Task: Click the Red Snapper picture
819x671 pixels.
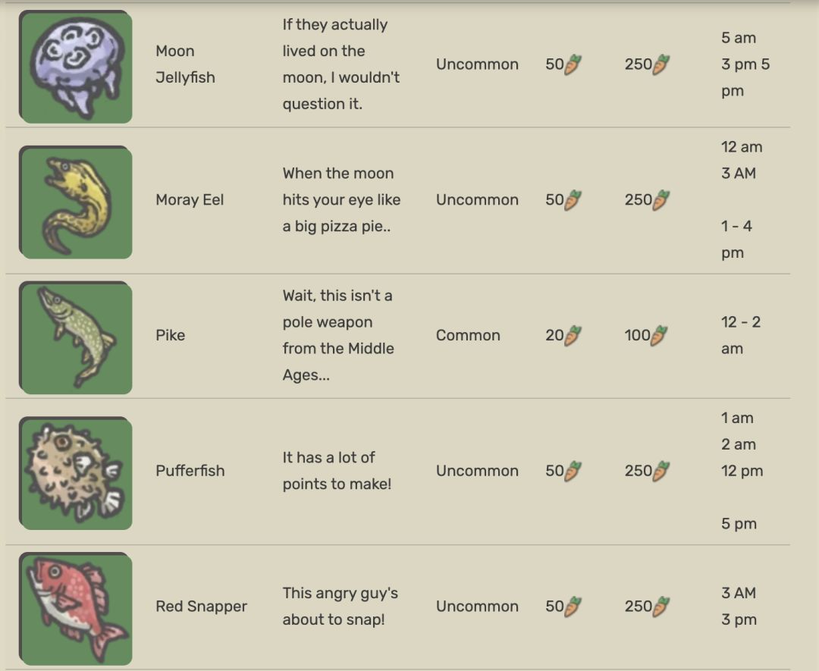Action: pos(75,608)
